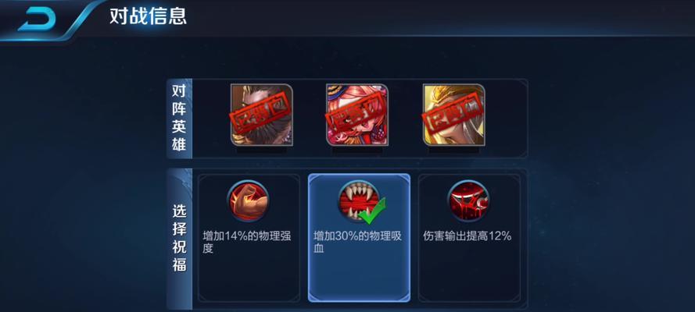Choose the 增加30%的物理吸血 blessing card
Image resolution: width=695 pixels, height=312 pixels.
click(x=359, y=238)
